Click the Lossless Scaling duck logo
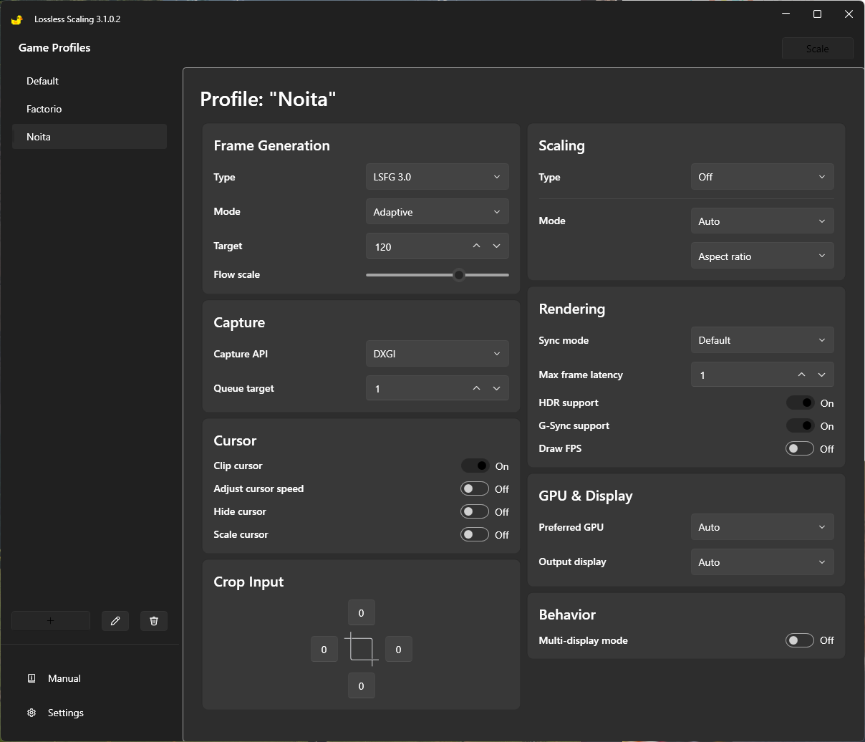The image size is (865, 742). tap(17, 19)
